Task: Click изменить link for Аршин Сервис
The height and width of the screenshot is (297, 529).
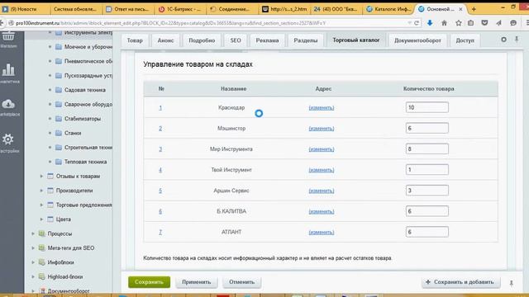Action: coord(322,191)
